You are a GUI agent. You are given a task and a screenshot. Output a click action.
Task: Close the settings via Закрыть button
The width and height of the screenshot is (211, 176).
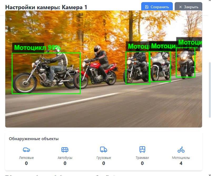188,7
